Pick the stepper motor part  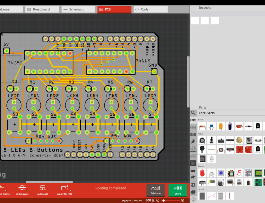(239, 182)
